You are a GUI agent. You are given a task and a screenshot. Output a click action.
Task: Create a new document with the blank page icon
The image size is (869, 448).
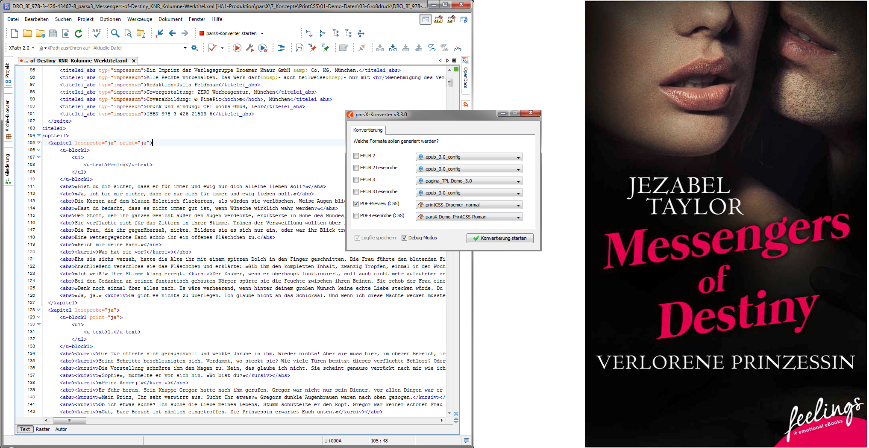click(15, 33)
